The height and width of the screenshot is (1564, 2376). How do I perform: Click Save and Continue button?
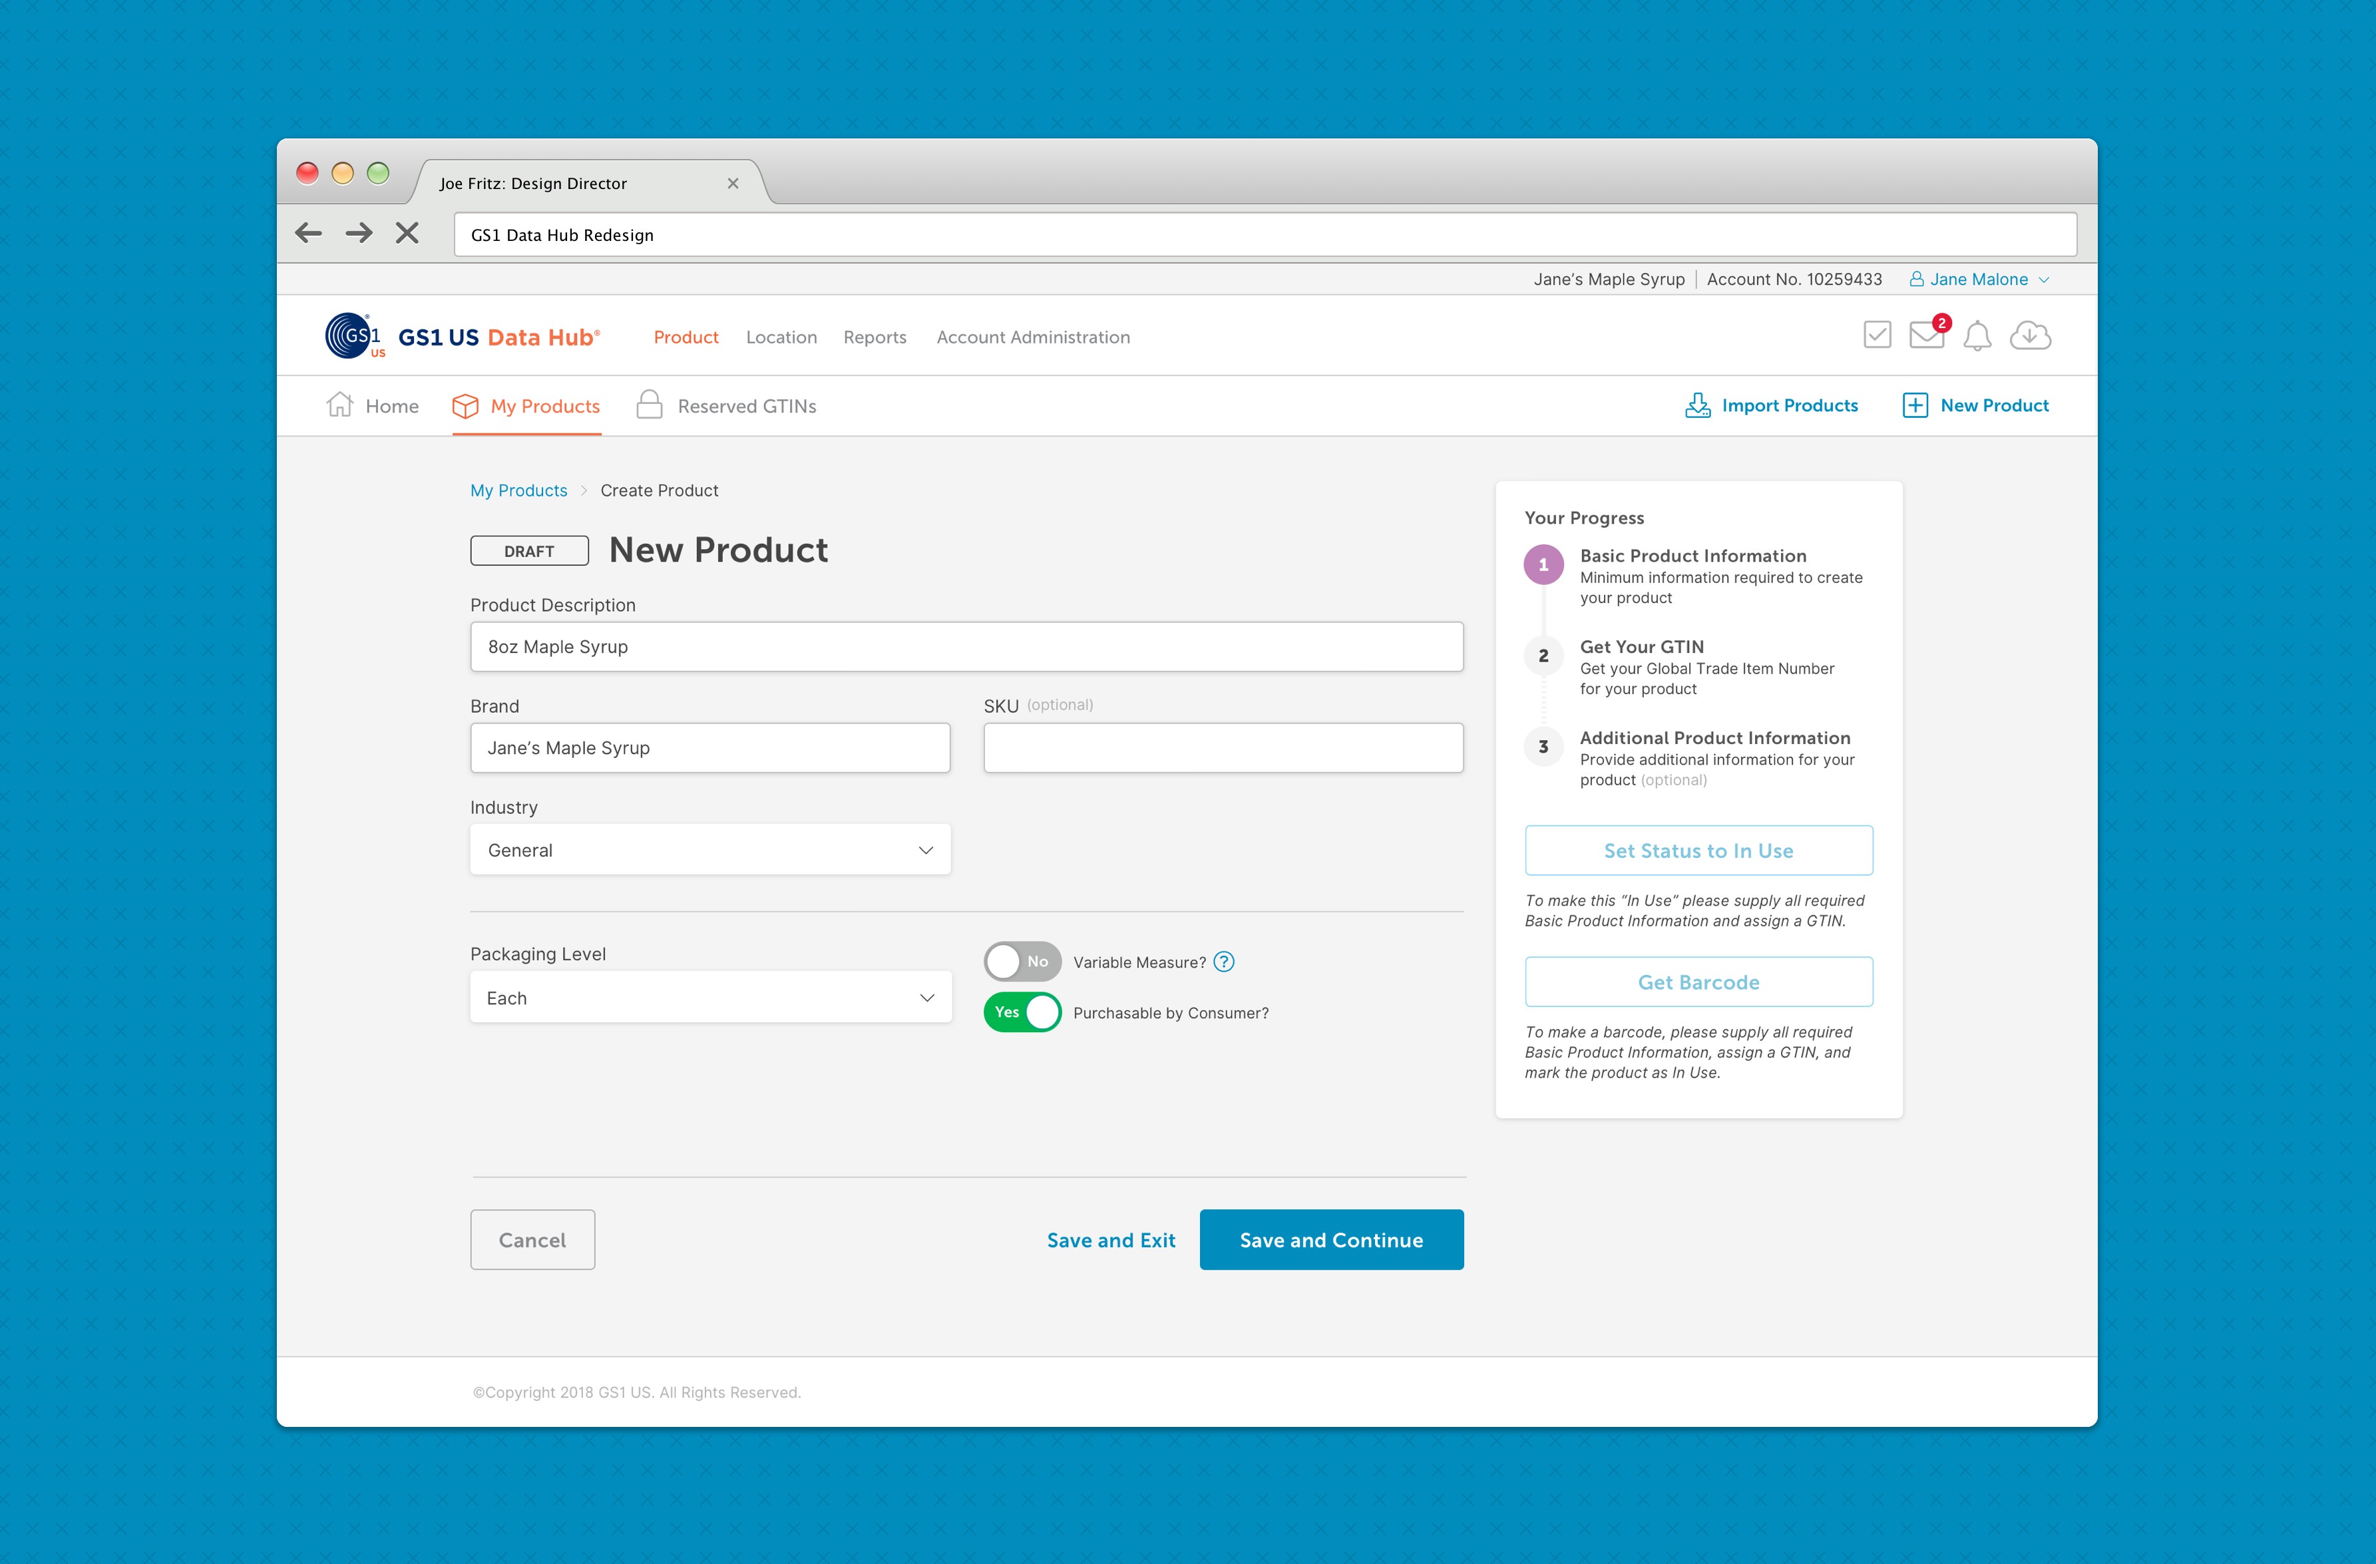[1330, 1239]
